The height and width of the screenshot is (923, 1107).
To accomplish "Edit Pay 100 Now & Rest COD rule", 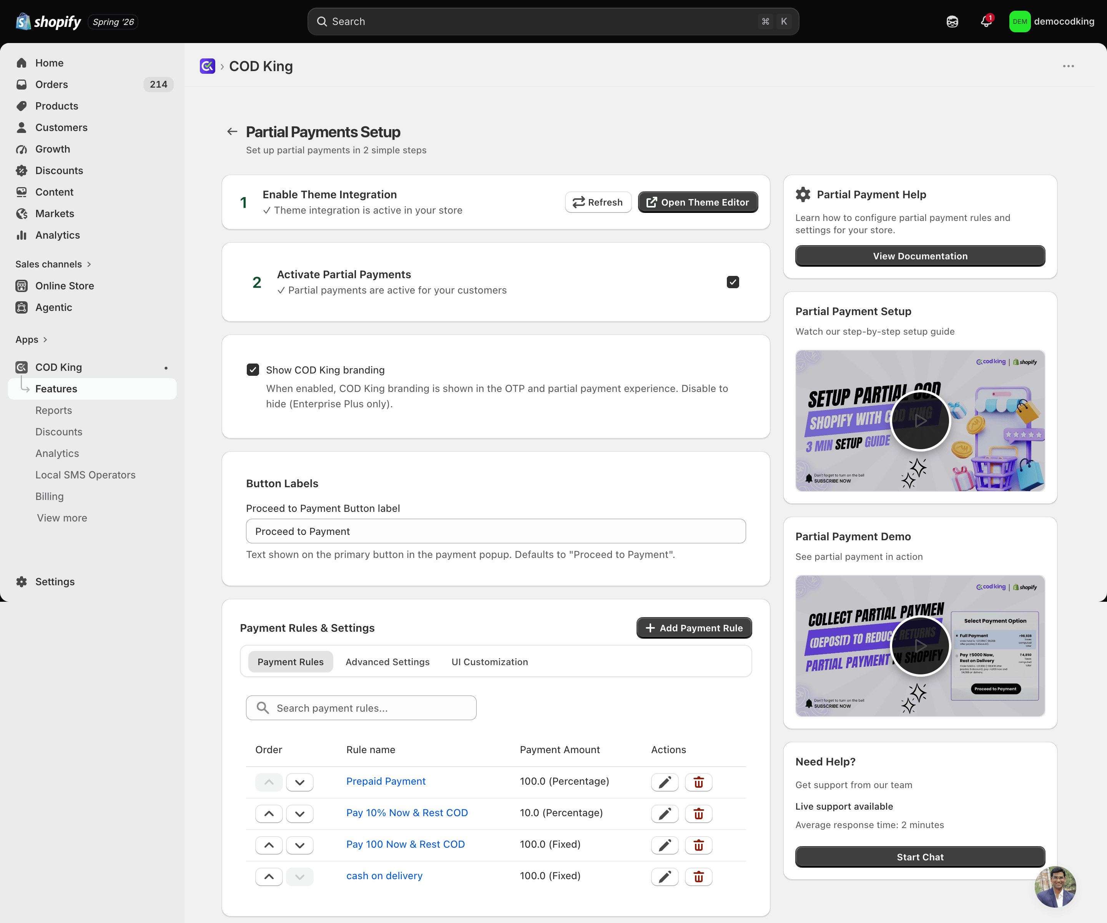I will [x=665, y=846].
